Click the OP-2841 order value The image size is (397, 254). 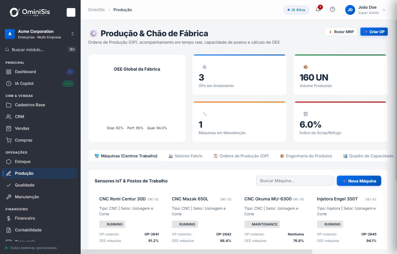point(152,234)
